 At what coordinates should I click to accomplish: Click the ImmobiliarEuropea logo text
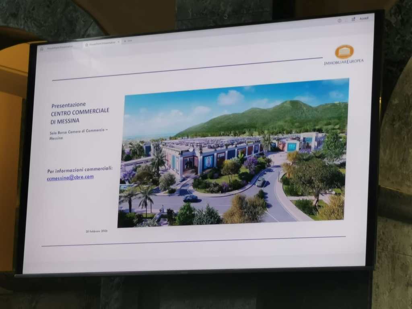click(x=344, y=62)
